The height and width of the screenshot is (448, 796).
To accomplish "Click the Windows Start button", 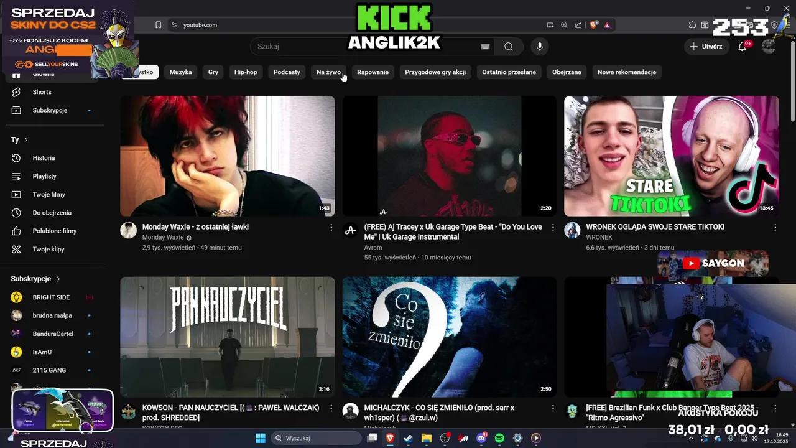I will pyautogui.click(x=260, y=438).
